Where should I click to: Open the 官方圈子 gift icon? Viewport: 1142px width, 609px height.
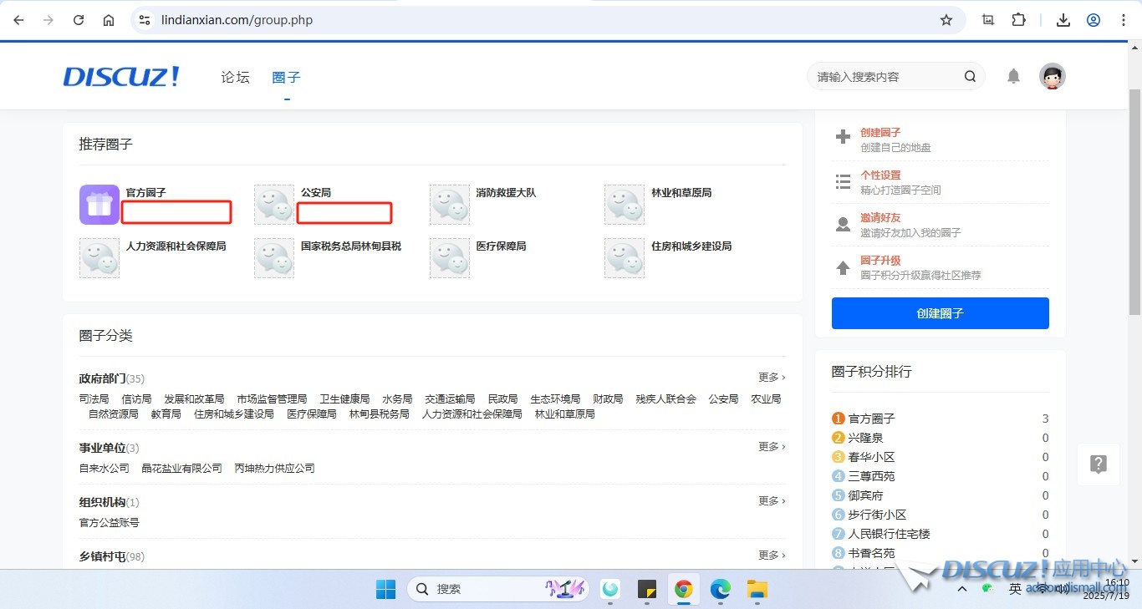click(x=99, y=205)
